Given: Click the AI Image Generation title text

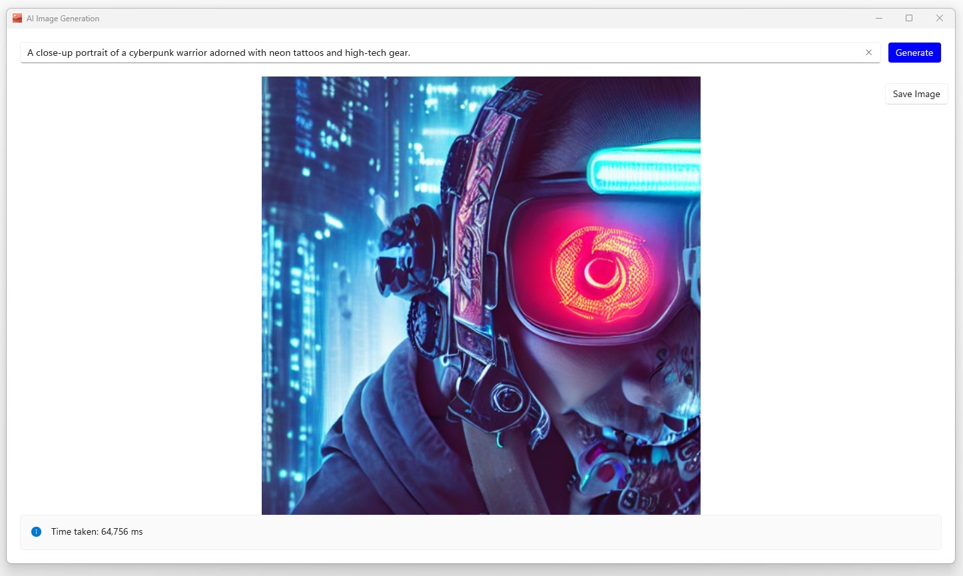Looking at the screenshot, I should (x=63, y=19).
